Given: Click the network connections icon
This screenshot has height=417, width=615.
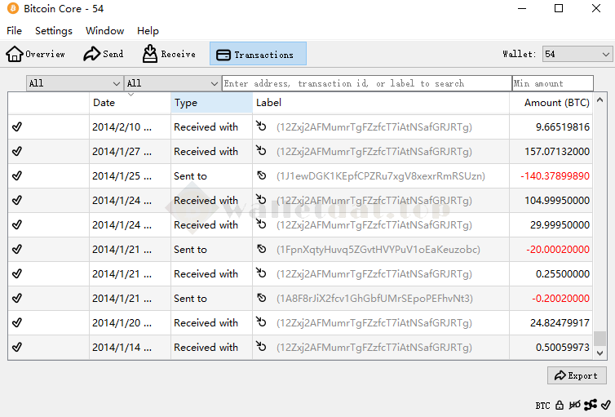Looking at the screenshot, I should (x=591, y=405).
